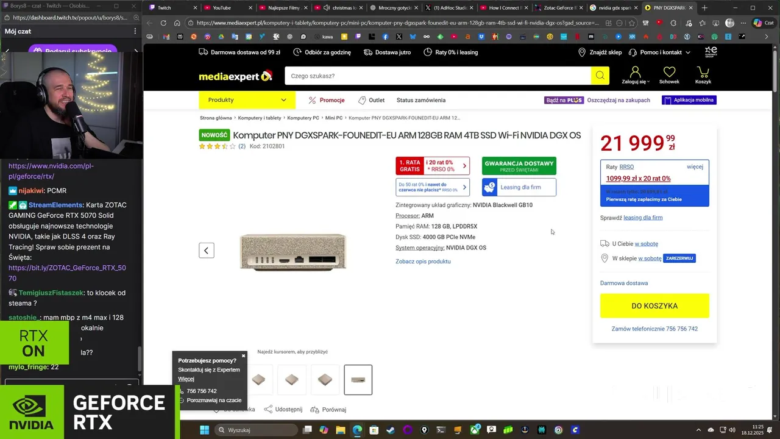Click the browser home button

[x=177, y=23]
